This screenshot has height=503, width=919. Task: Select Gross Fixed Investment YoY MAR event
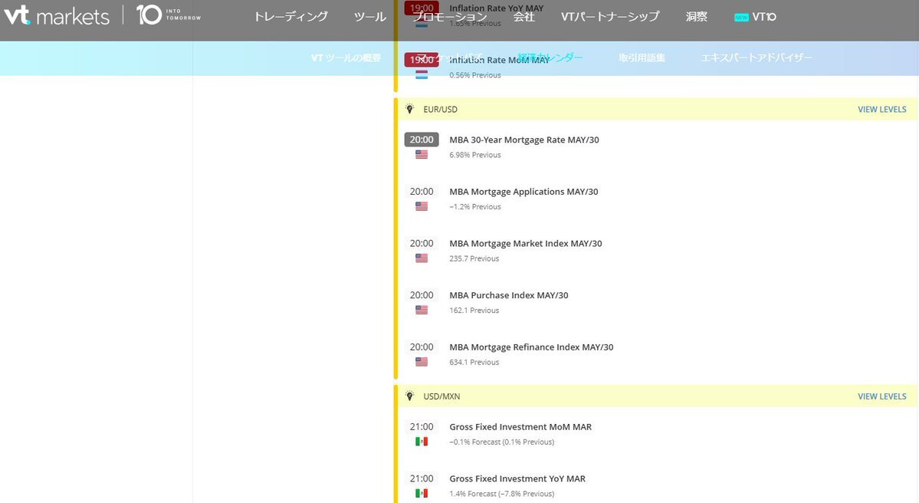point(517,478)
